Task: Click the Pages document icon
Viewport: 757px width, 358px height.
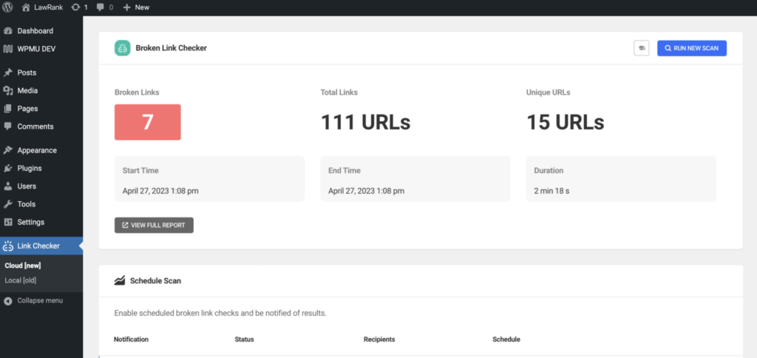Action: point(7,109)
